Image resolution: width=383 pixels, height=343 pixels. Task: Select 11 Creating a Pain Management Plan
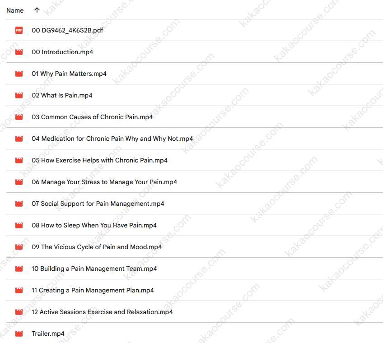coord(93,290)
